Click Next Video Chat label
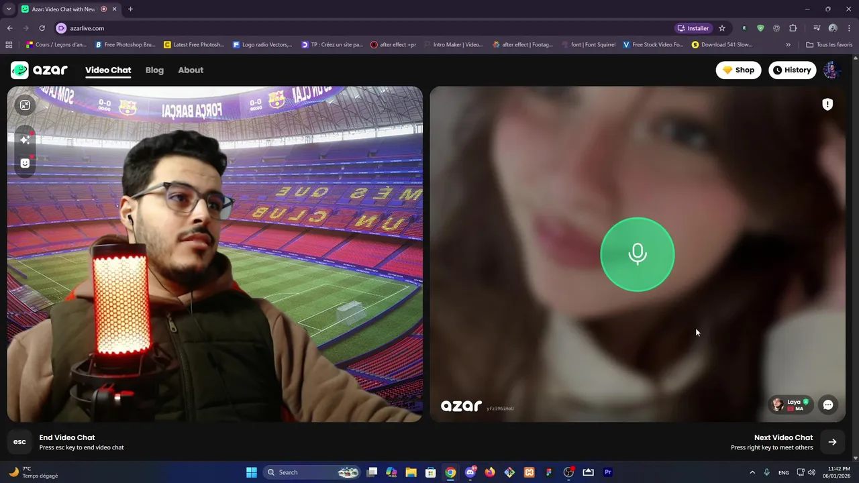This screenshot has height=483, width=859. pos(783,437)
